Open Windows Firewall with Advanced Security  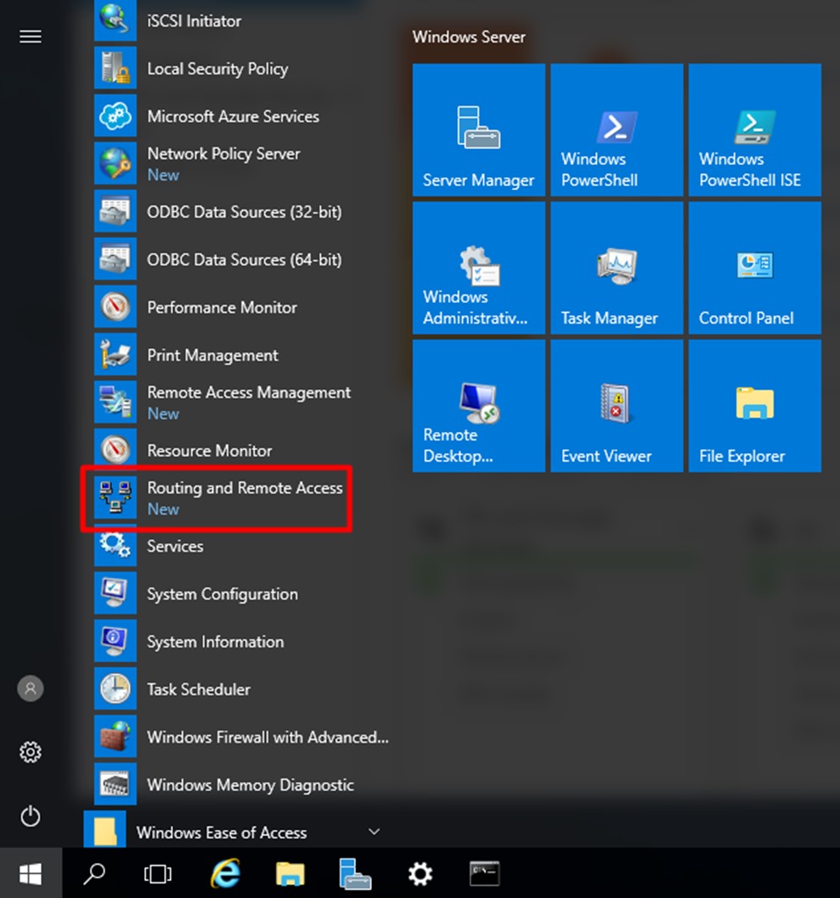click(240, 737)
